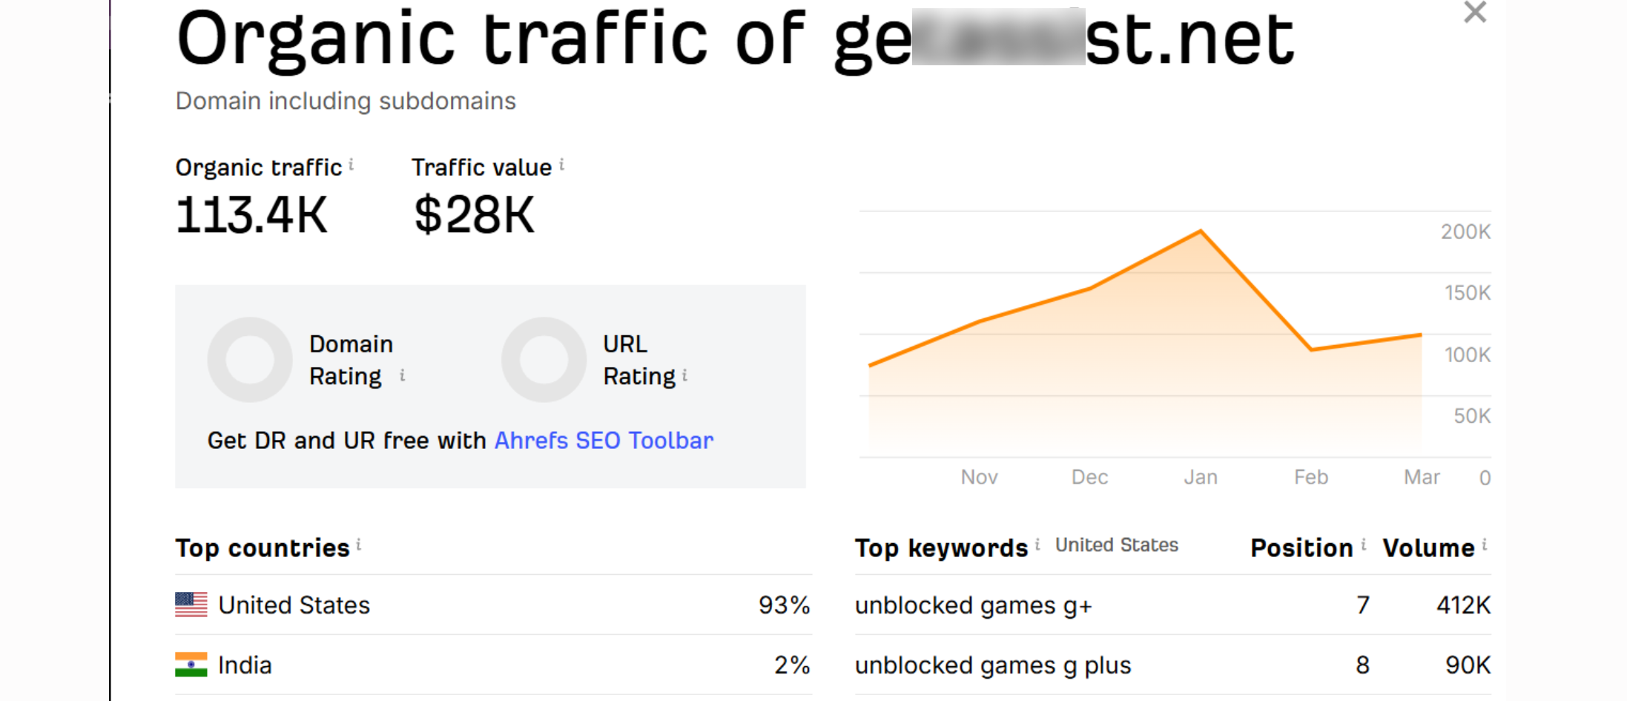
Task: Open the Ahrefs SEO Toolbar link
Action: [604, 441]
